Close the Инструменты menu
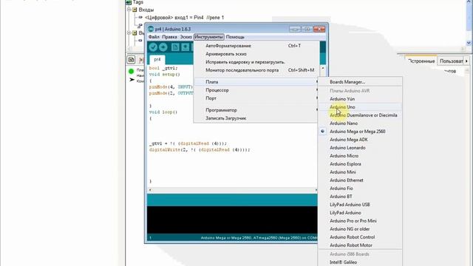The height and width of the screenshot is (266, 473). click(208, 37)
